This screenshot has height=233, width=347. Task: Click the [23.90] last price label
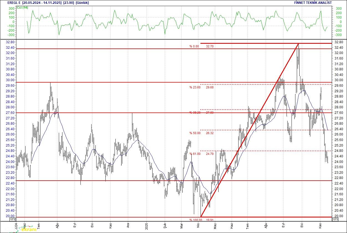(68, 2)
